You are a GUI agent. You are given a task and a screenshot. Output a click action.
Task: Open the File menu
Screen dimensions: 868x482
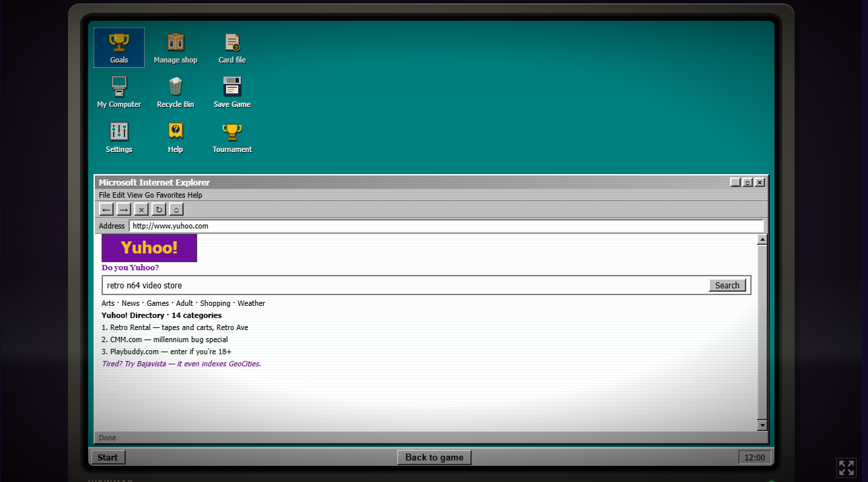tap(104, 195)
